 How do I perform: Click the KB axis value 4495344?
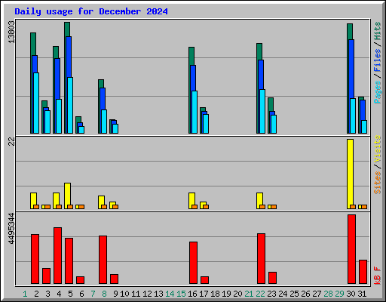click(11, 229)
